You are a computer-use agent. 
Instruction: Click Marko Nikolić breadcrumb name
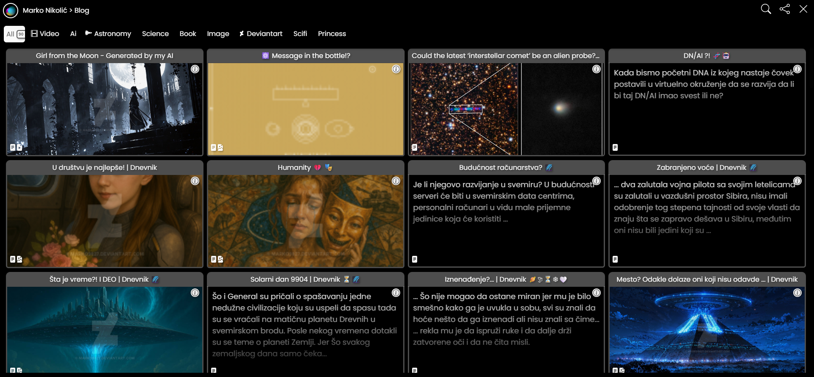[45, 10]
